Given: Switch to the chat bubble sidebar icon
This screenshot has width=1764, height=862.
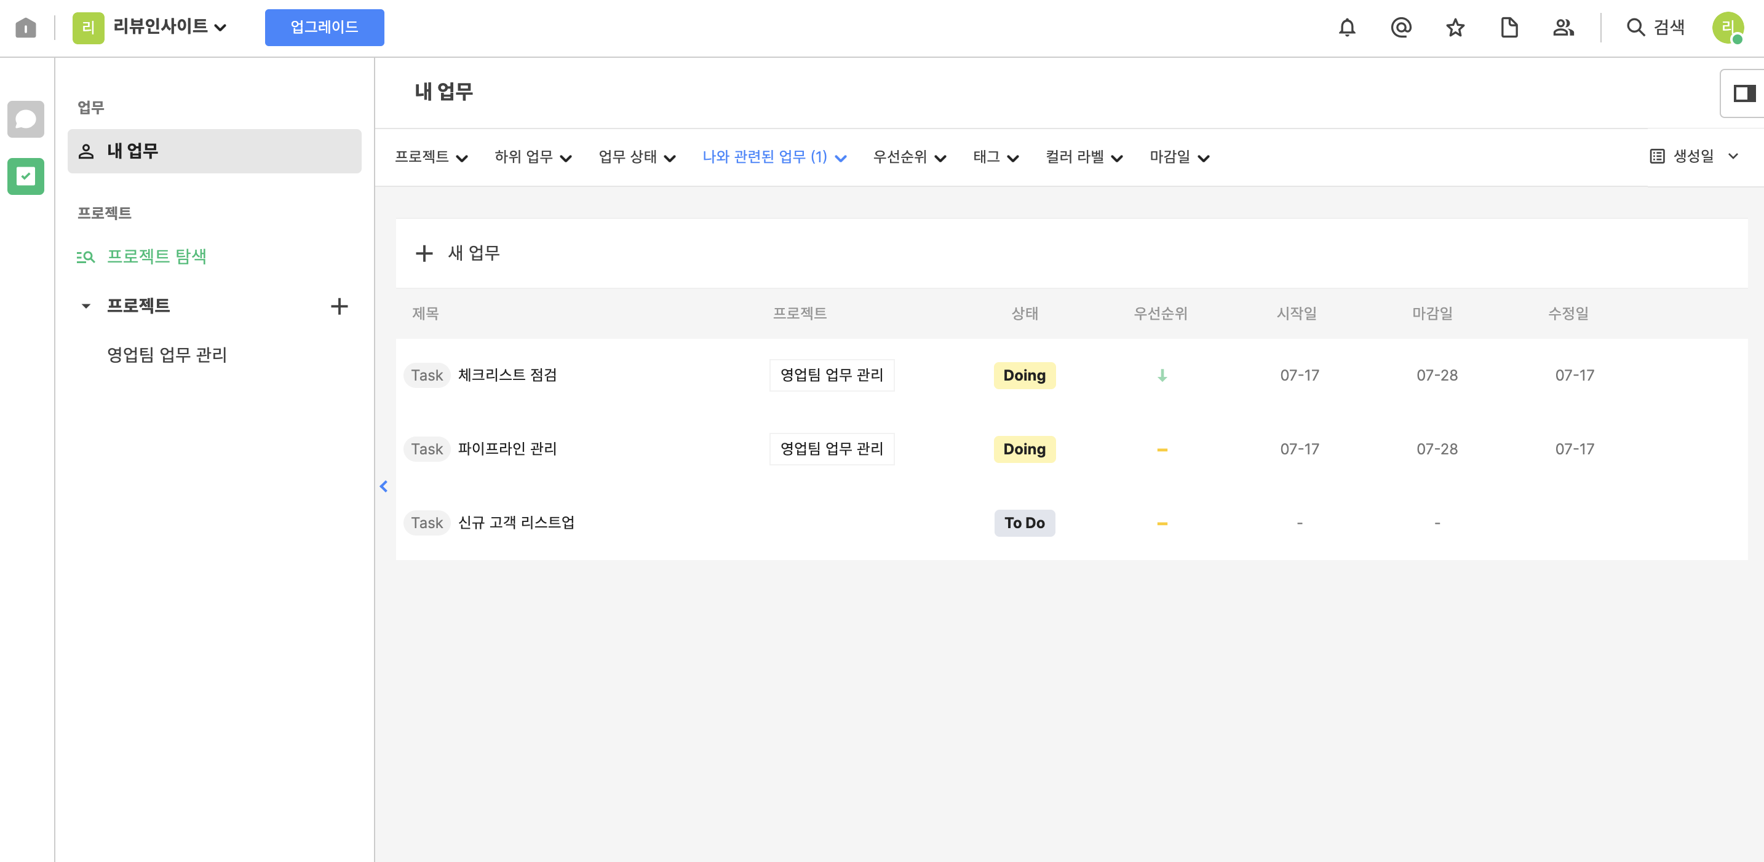Looking at the screenshot, I should tap(26, 119).
